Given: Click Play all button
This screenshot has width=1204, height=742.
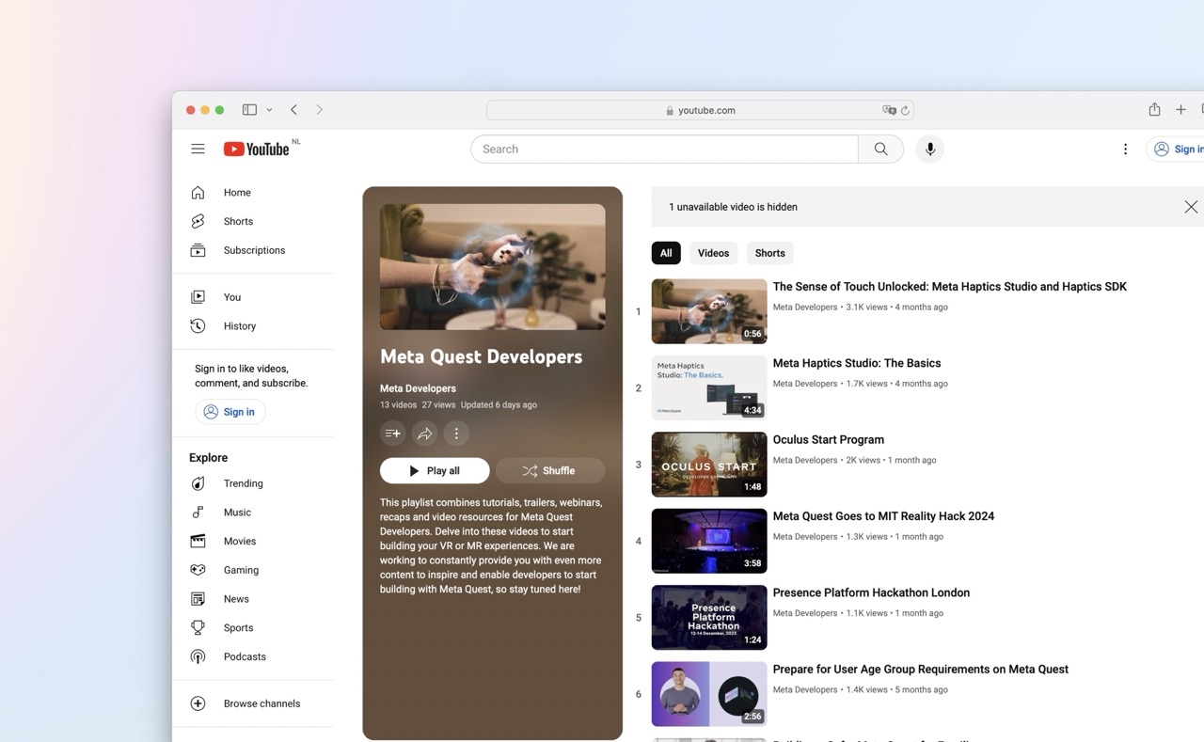Looking at the screenshot, I should tap(435, 470).
